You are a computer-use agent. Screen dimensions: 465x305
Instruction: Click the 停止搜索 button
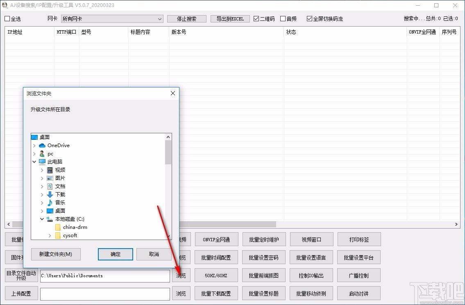pos(186,19)
